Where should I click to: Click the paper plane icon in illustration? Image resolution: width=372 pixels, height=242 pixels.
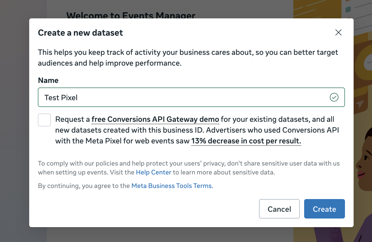click(x=360, y=104)
